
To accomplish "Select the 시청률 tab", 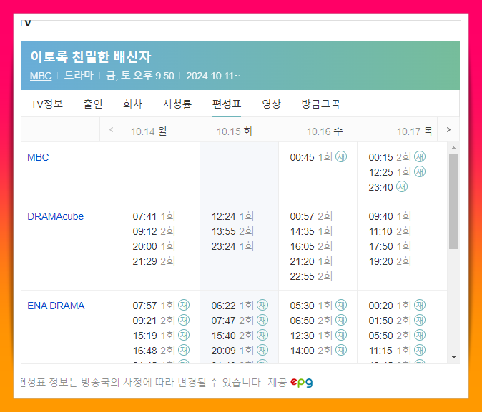I will click(177, 104).
